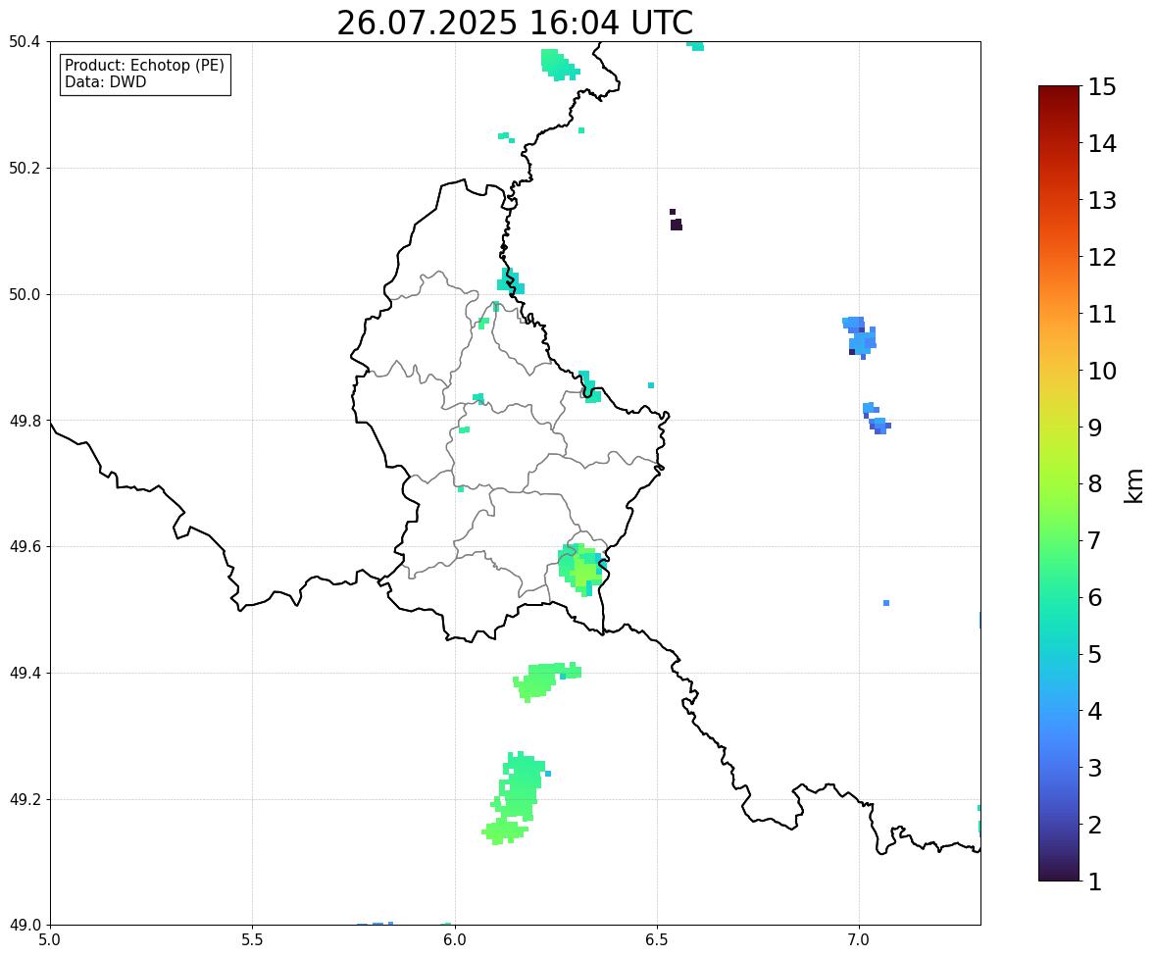Click the y-axis label 49.2
Image resolution: width=1155 pixels, height=957 pixels.
(x=25, y=799)
